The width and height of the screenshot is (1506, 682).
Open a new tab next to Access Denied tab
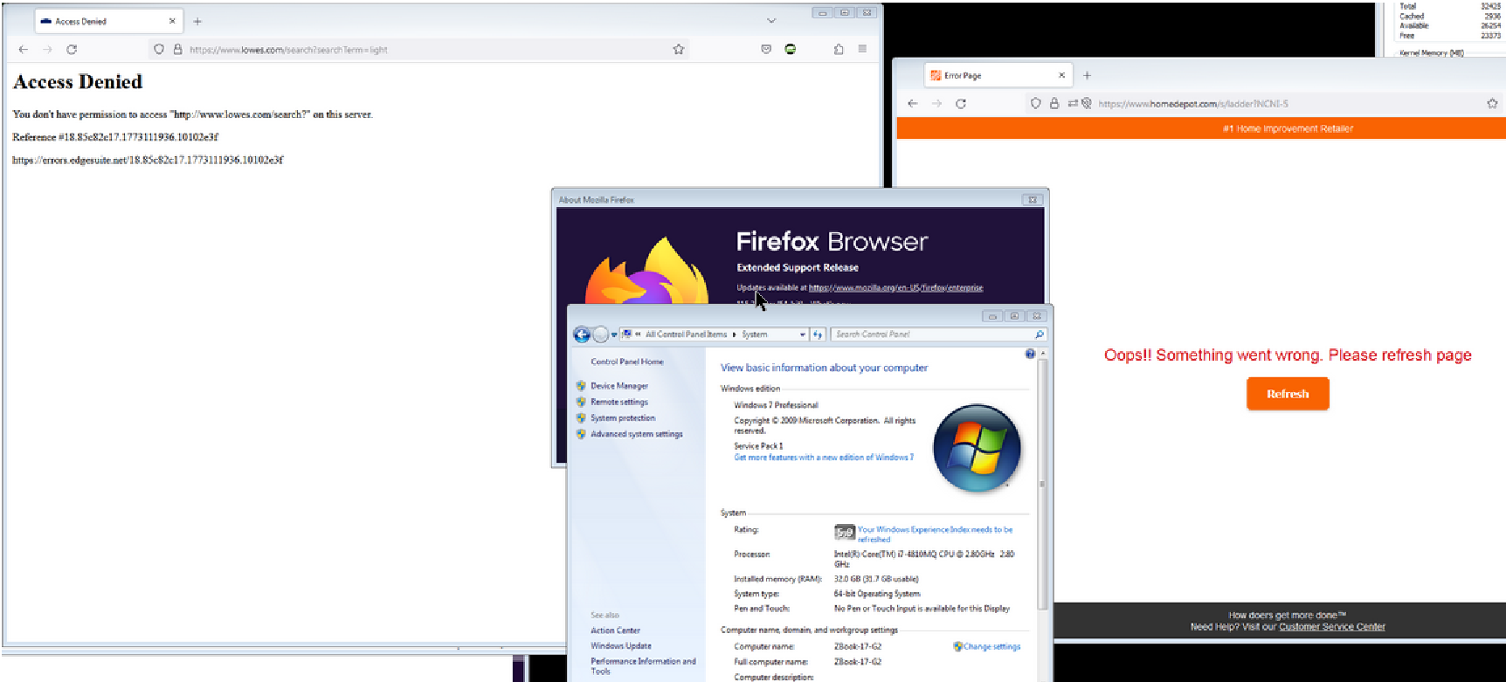tap(197, 22)
